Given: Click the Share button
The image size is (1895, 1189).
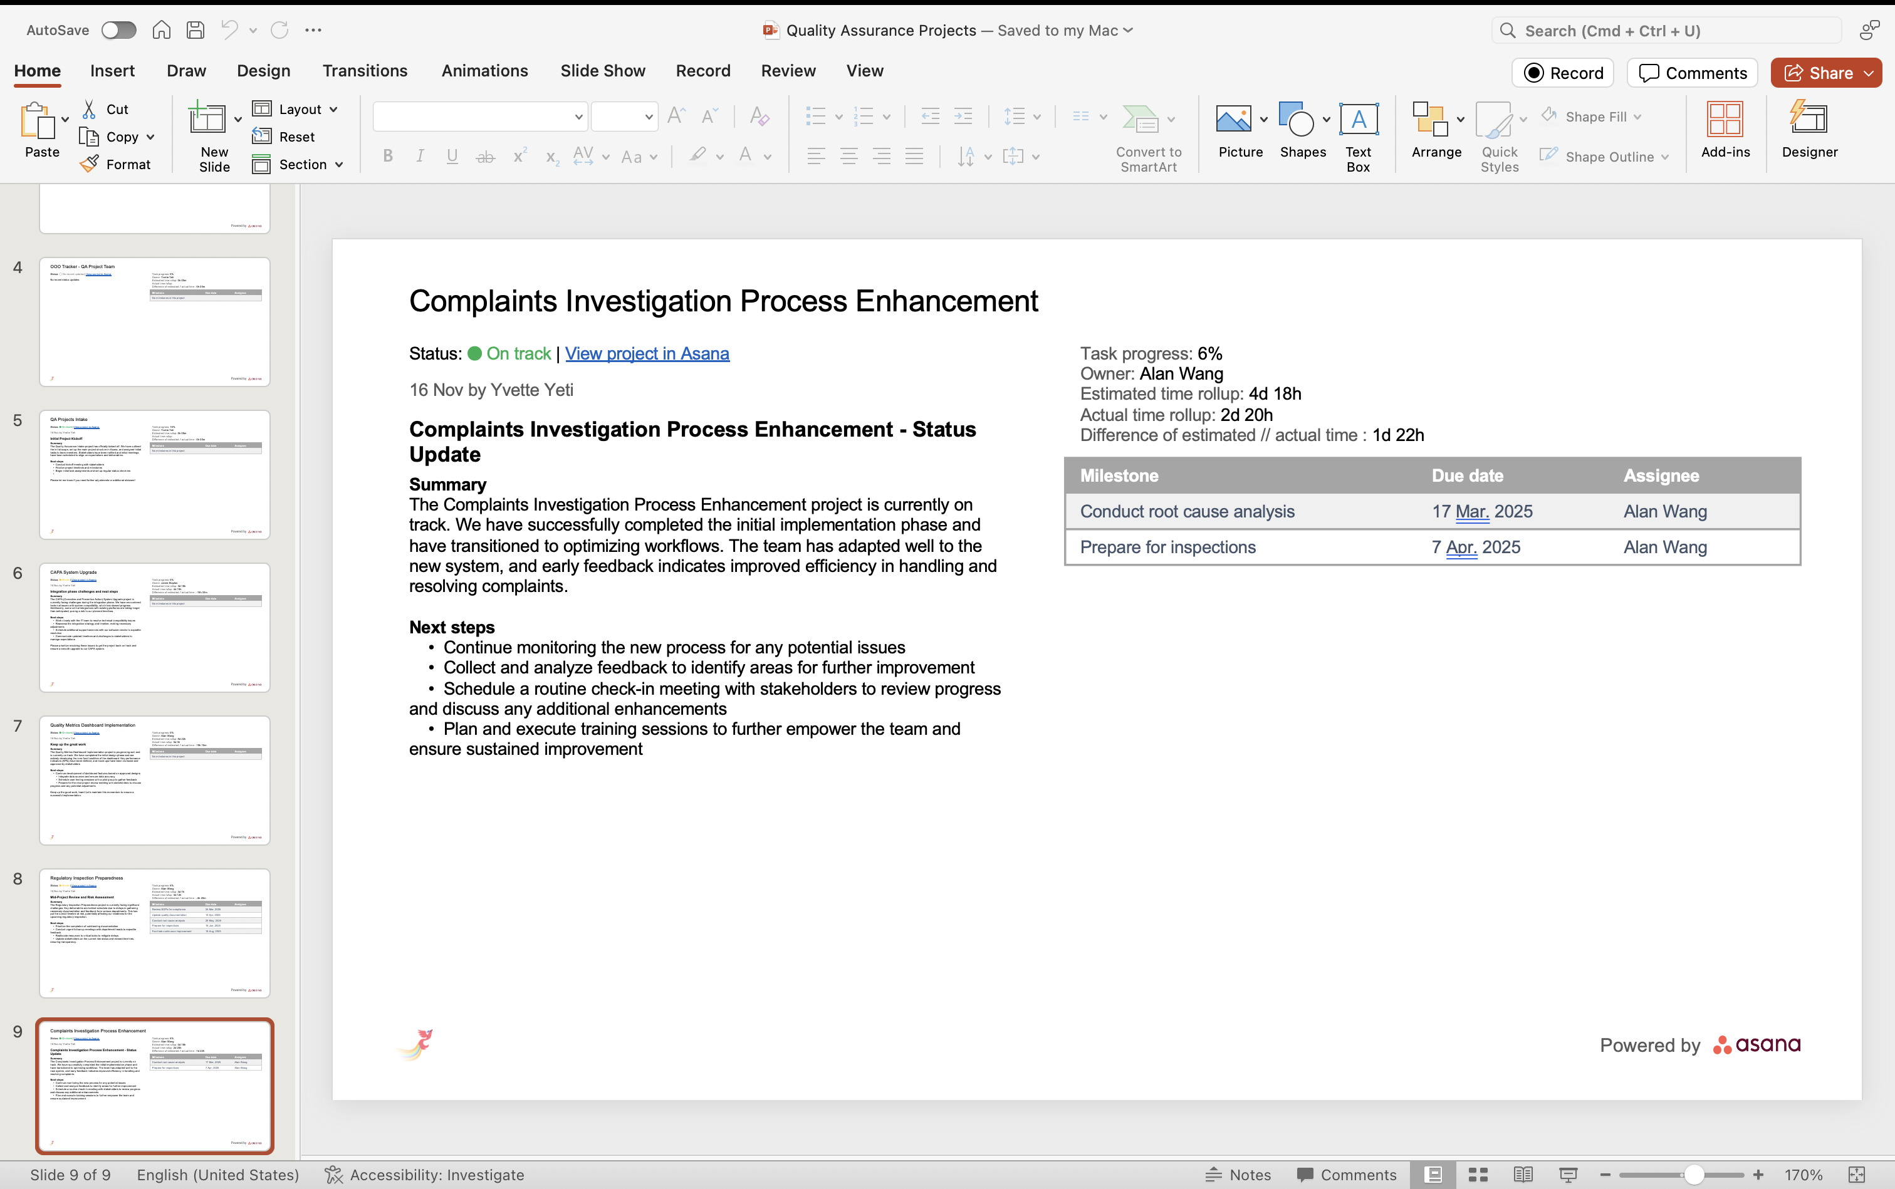Looking at the screenshot, I should click(1824, 72).
